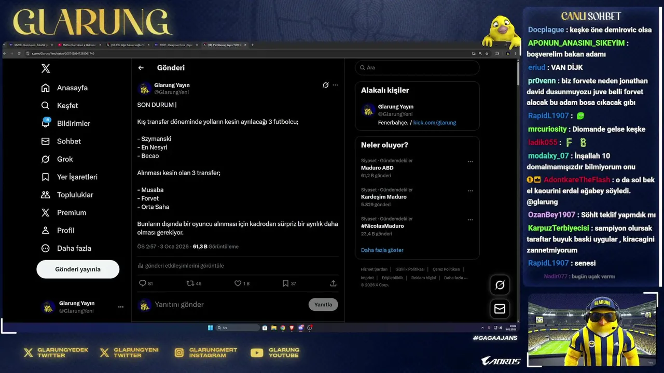The image size is (664, 373).
Task: Click the Gönderi yayınla button
Action: 78,269
